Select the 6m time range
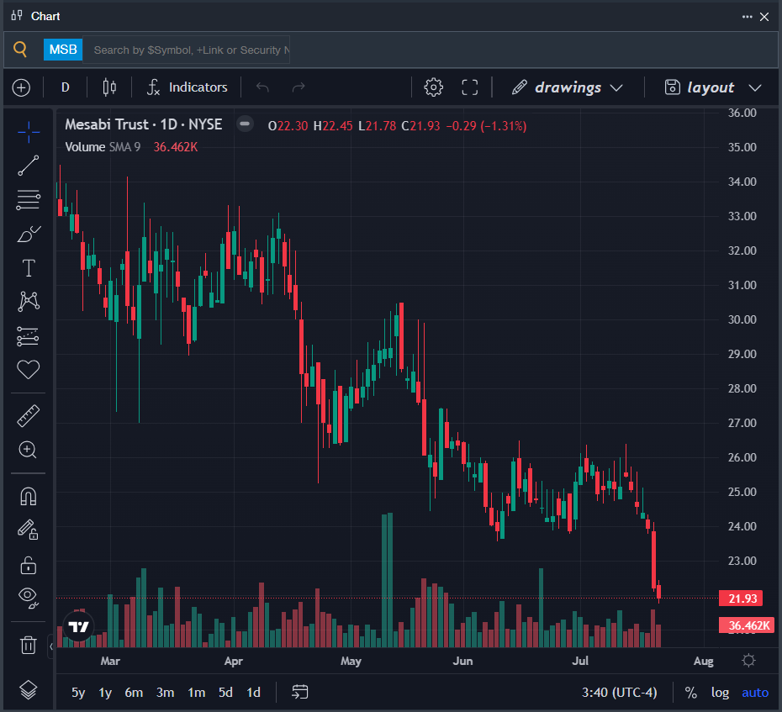The height and width of the screenshot is (712, 782). point(134,692)
